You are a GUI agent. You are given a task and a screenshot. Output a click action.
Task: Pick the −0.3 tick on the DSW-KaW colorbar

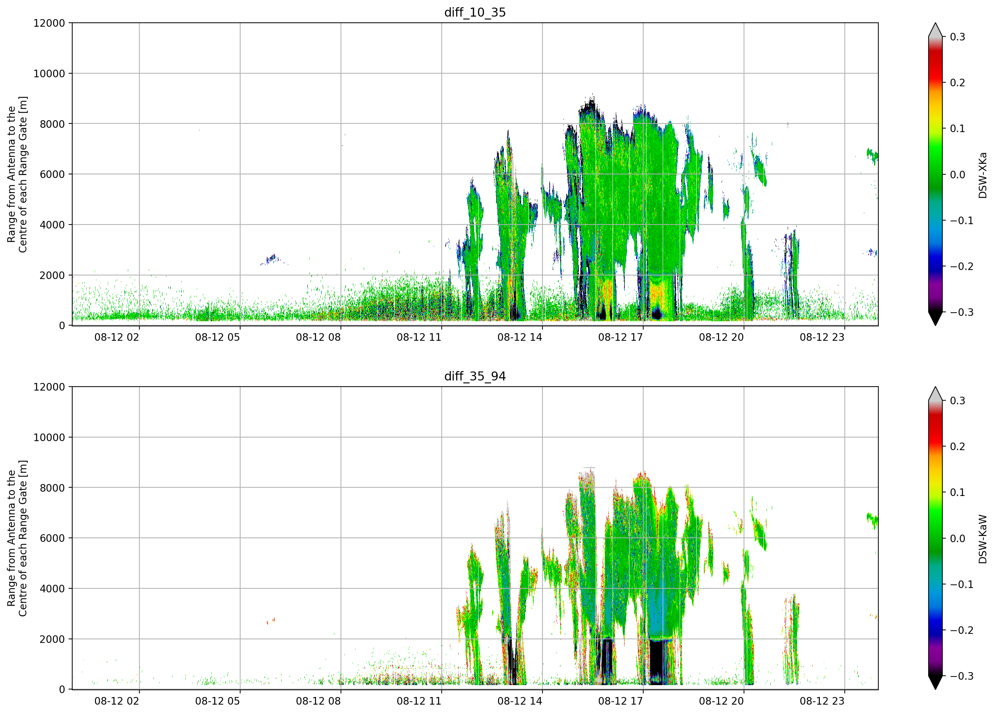click(962, 676)
